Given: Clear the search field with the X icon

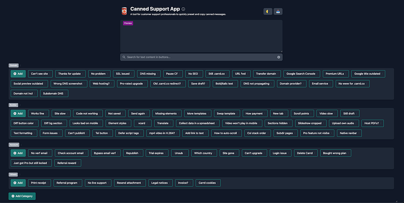Looking at the screenshot, I should click(x=278, y=57).
